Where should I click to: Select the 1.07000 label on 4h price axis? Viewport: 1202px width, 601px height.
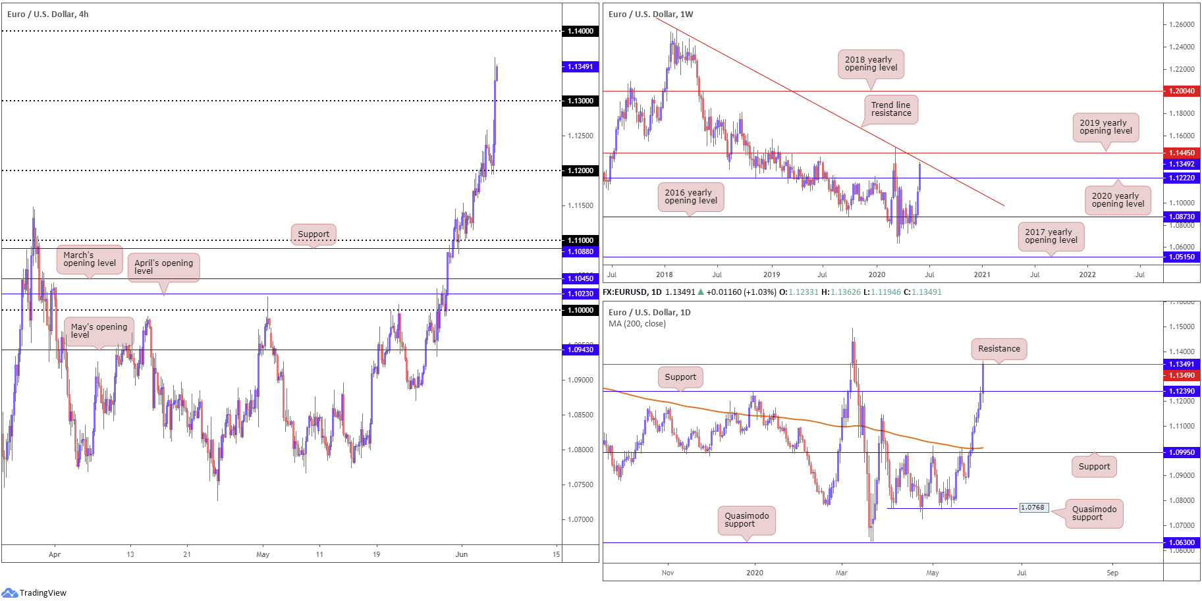[580, 519]
